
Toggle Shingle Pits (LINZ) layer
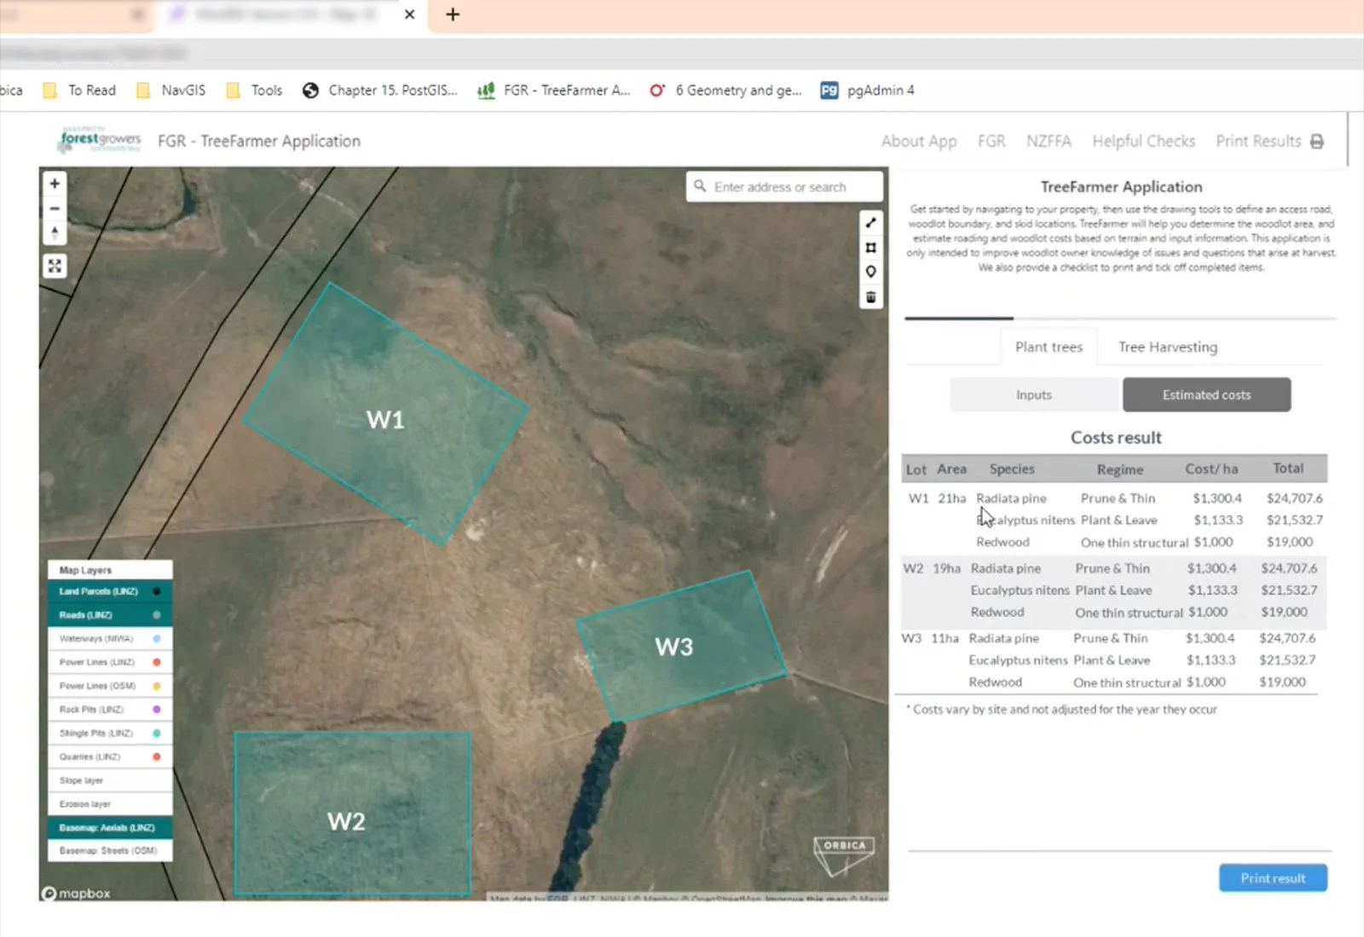pos(110,733)
